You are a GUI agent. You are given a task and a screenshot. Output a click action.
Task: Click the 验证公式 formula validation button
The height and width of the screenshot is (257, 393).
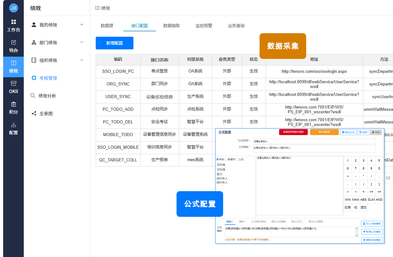348,132
